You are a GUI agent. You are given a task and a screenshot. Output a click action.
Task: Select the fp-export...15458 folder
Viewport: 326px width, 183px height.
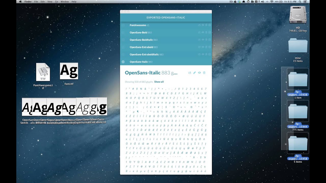(298, 147)
